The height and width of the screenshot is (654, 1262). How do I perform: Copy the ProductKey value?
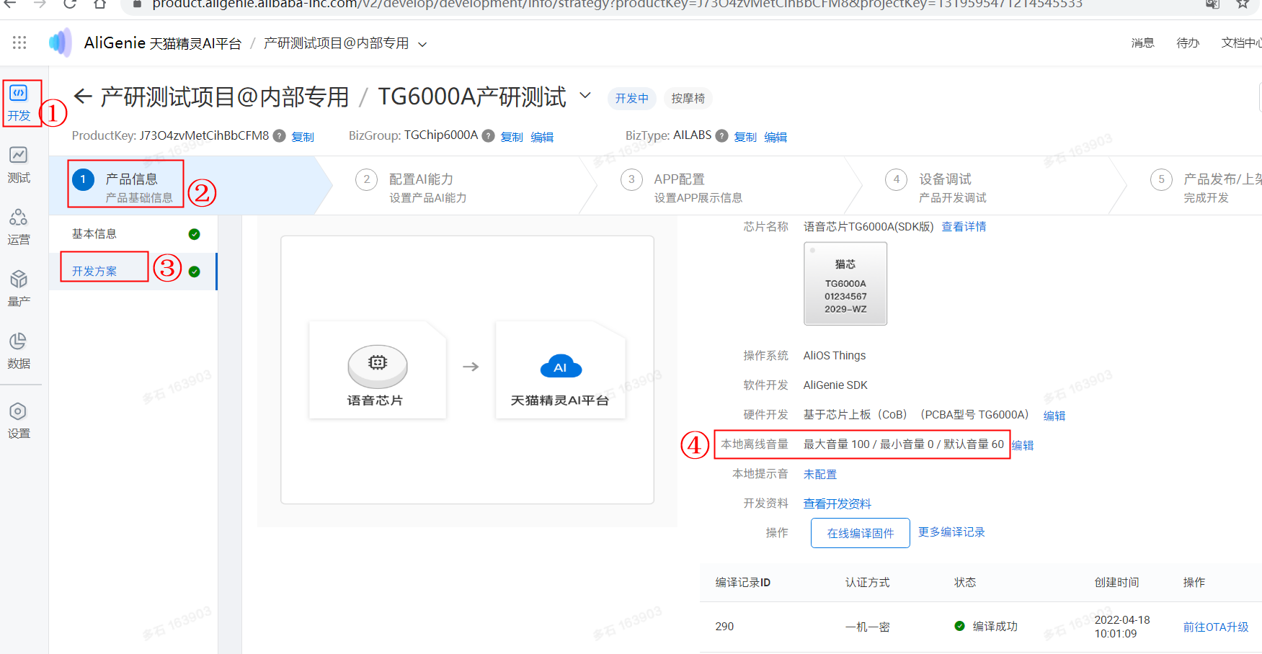(x=303, y=137)
